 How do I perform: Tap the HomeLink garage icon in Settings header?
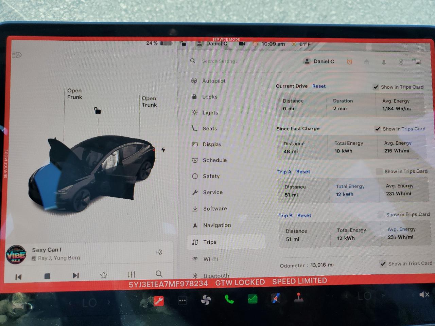[366, 62]
